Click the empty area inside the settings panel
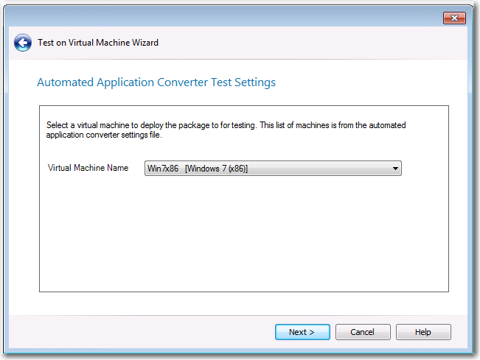The width and height of the screenshot is (480, 360). pyautogui.click(x=243, y=236)
